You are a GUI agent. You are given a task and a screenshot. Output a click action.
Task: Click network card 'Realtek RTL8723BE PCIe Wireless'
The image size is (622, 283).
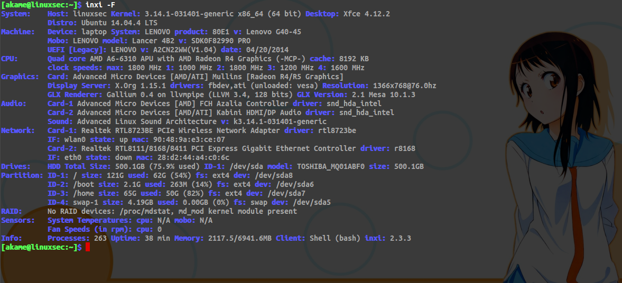coord(146,130)
